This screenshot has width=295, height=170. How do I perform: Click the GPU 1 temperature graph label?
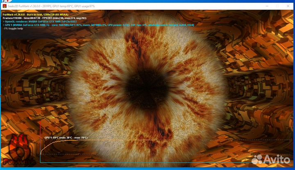click(x=66, y=138)
